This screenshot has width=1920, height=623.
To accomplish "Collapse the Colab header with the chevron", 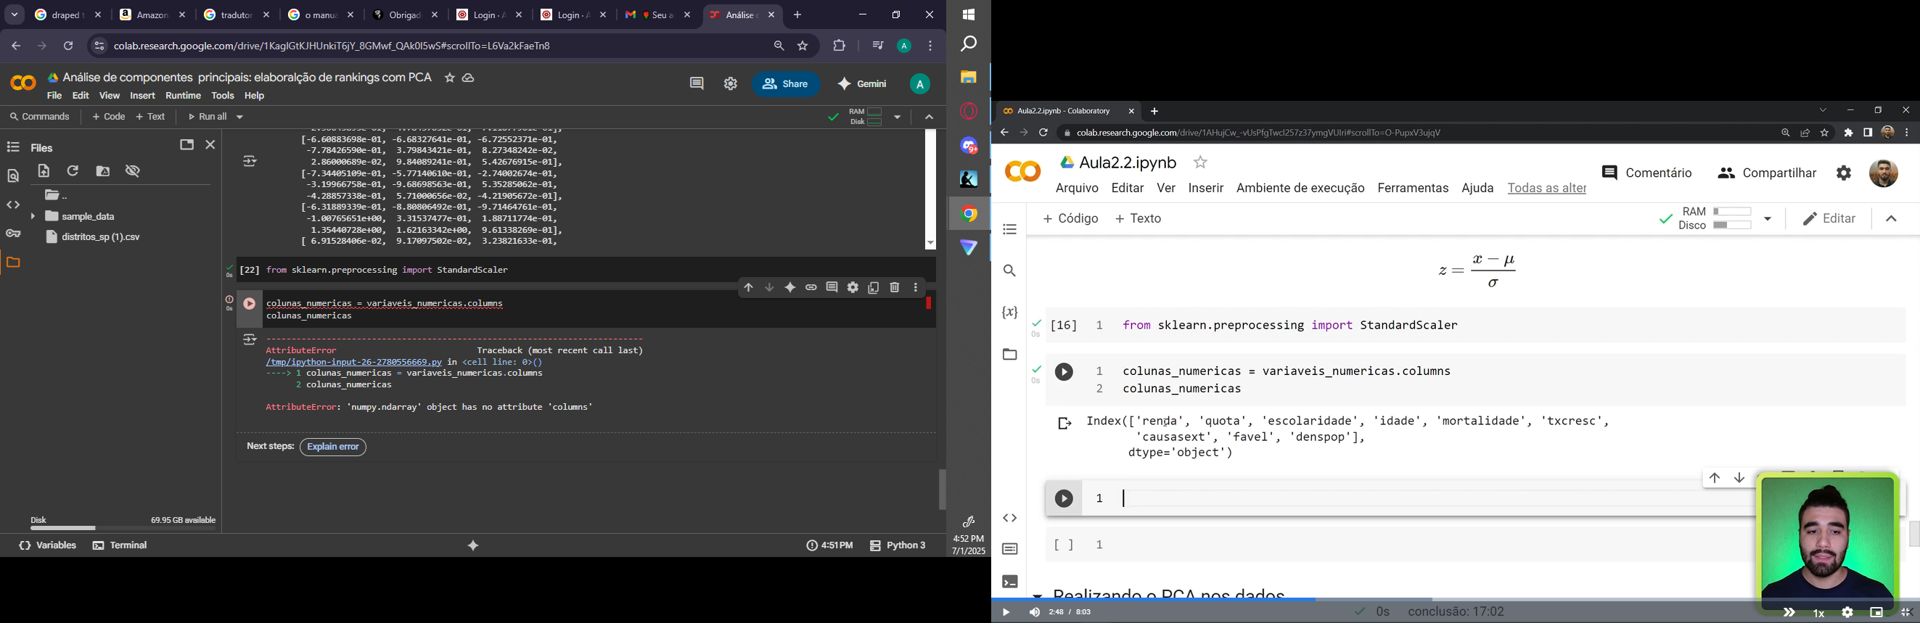I will [x=929, y=117].
